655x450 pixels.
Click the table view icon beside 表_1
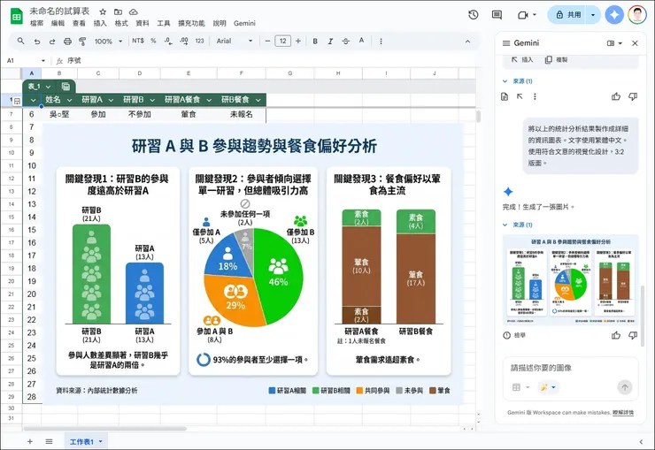[65, 87]
